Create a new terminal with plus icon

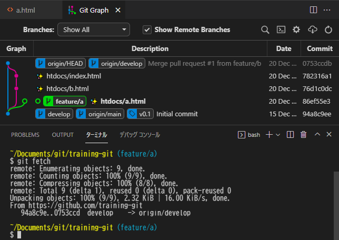point(269,135)
